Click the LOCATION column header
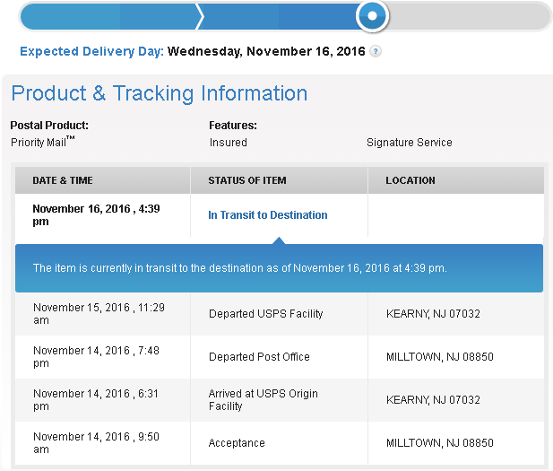 pyautogui.click(x=410, y=180)
